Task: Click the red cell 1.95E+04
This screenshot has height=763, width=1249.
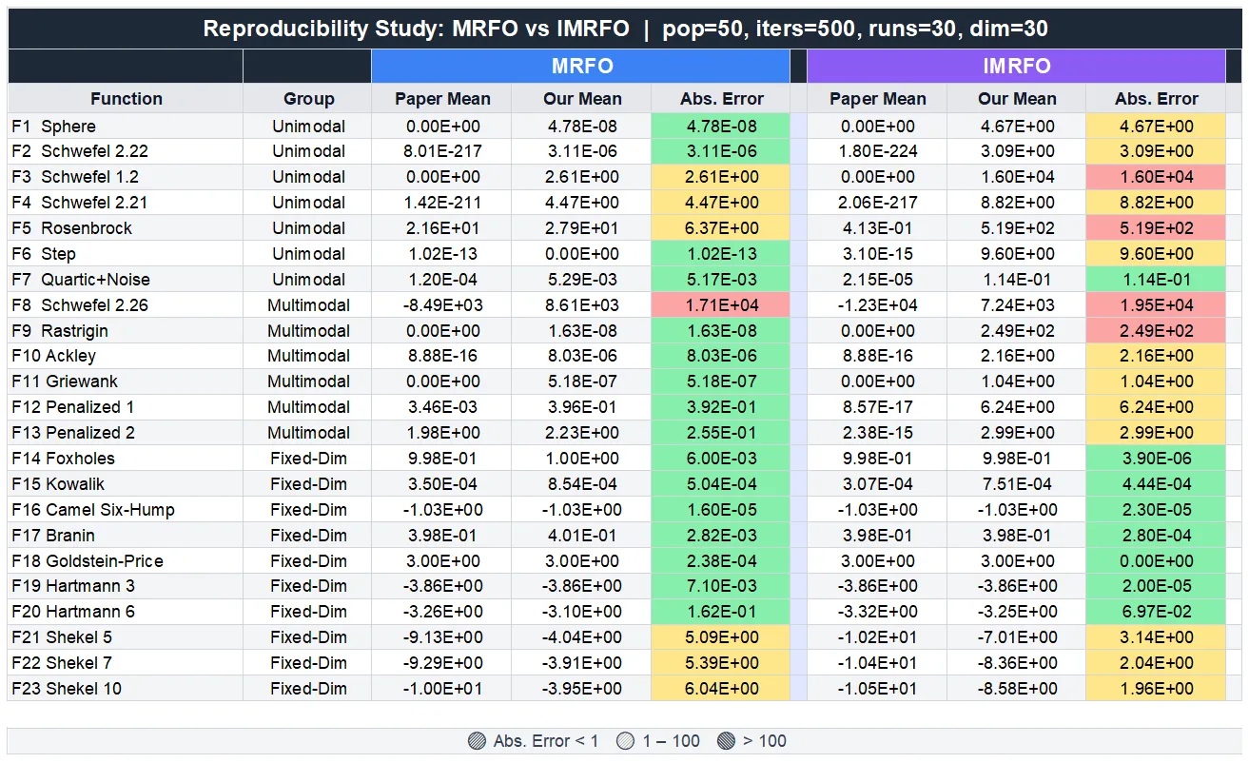Action: tap(1157, 305)
